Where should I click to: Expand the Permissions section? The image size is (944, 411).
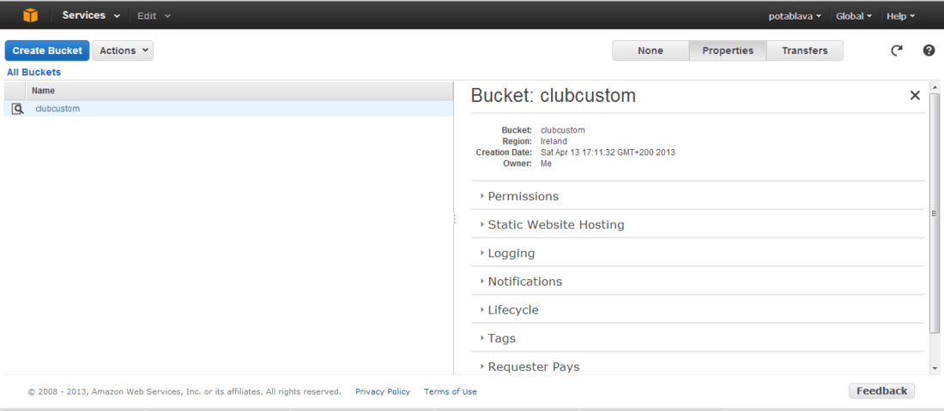pos(698,196)
